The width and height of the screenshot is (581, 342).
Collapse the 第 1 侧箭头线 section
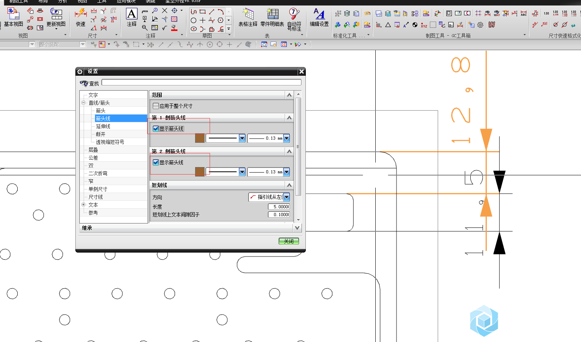coord(289,118)
